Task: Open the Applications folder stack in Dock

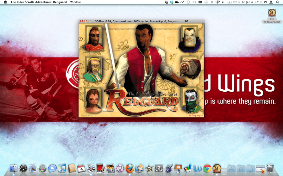Action: [x=231, y=169]
